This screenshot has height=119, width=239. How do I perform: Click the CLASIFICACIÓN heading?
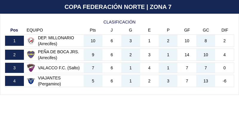pos(119,22)
